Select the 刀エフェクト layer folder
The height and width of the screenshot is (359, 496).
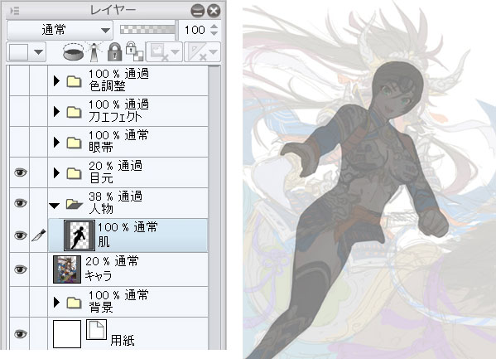tap(128, 111)
